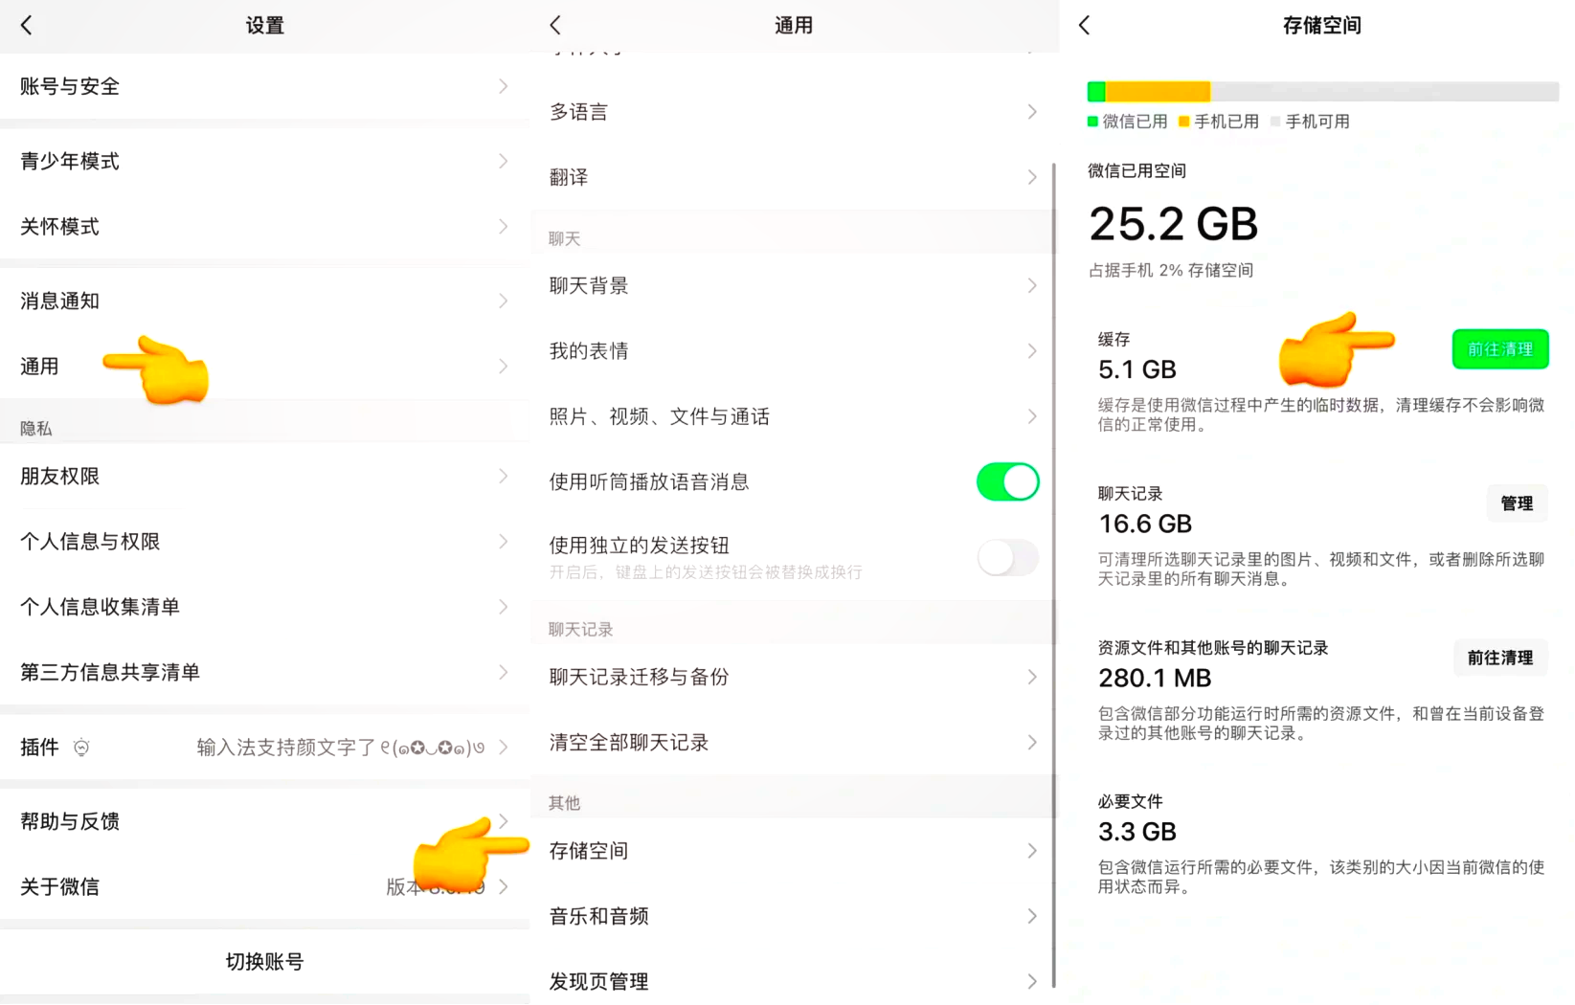Click 前往清理 for 资源文件和其他账号的聊天记录
The height and width of the screenshot is (1005, 1575).
(1500, 658)
